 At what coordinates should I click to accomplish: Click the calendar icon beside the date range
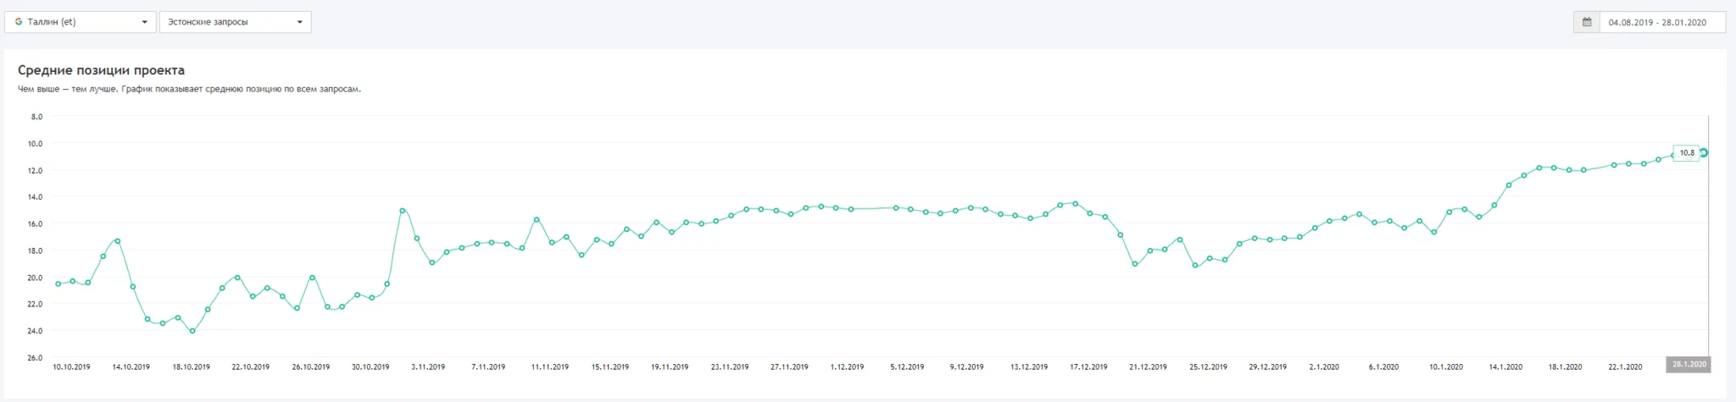point(1587,22)
